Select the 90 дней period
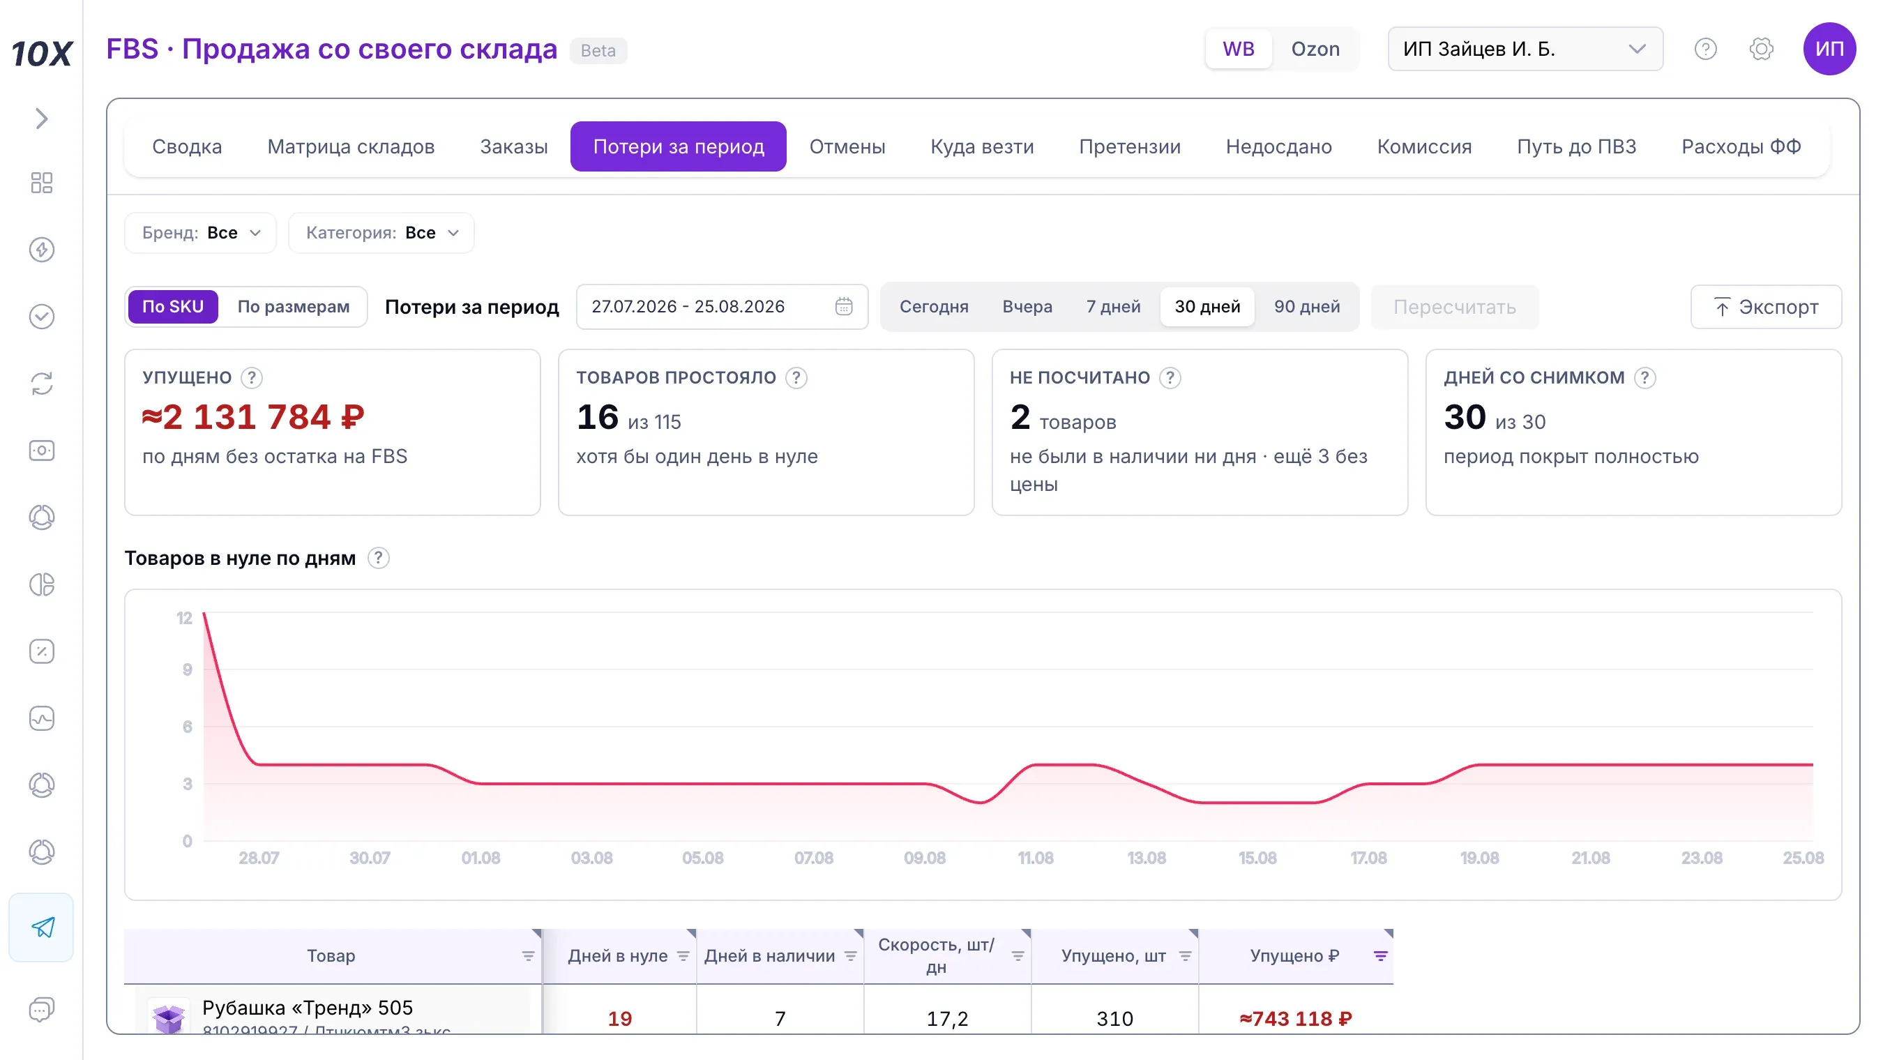Screen dimensions: 1883x1060 [x=1306, y=306]
